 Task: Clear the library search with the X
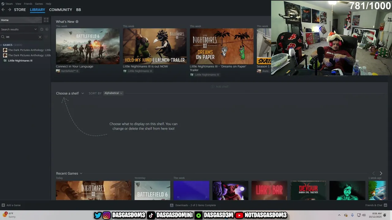tap(40, 37)
